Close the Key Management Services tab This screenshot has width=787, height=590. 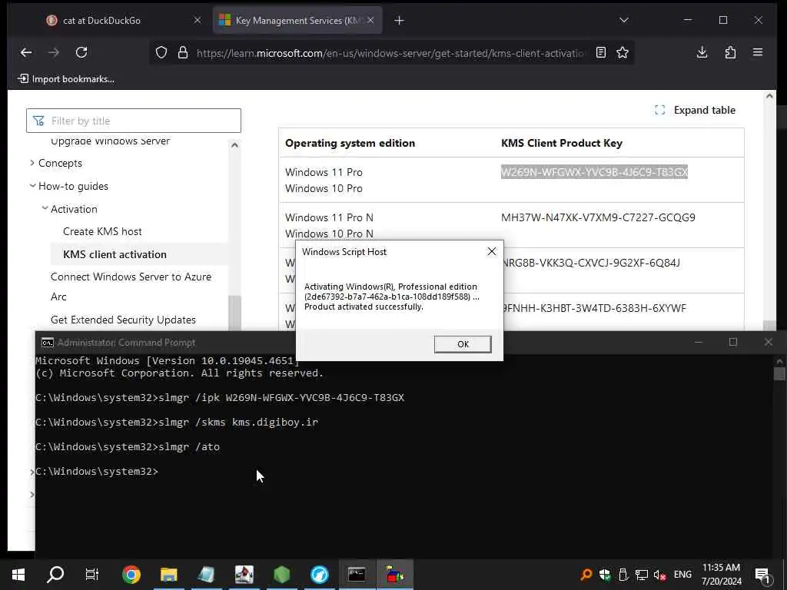coord(370,20)
